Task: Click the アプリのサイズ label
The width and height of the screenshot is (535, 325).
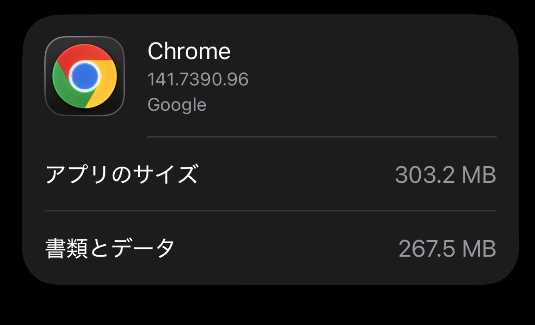Action: click(x=122, y=175)
